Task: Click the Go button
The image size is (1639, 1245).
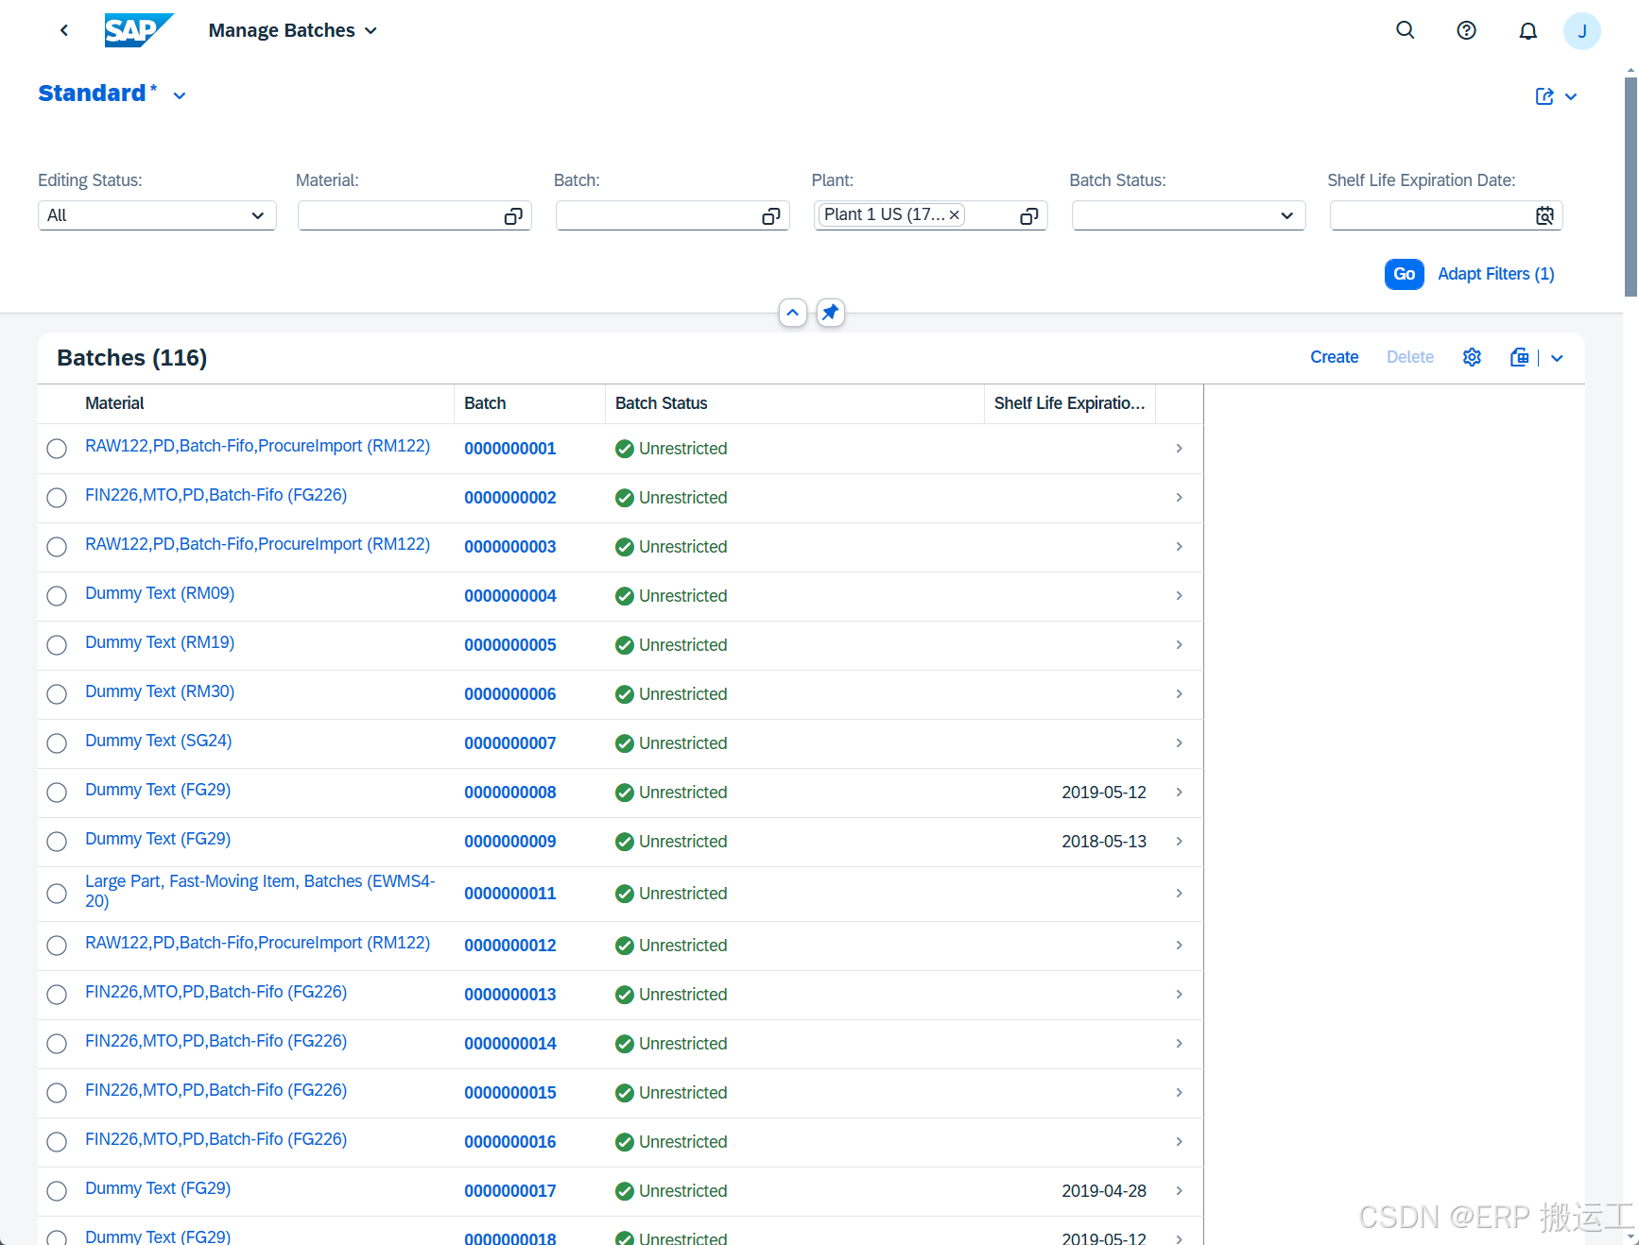Action: pos(1405,274)
